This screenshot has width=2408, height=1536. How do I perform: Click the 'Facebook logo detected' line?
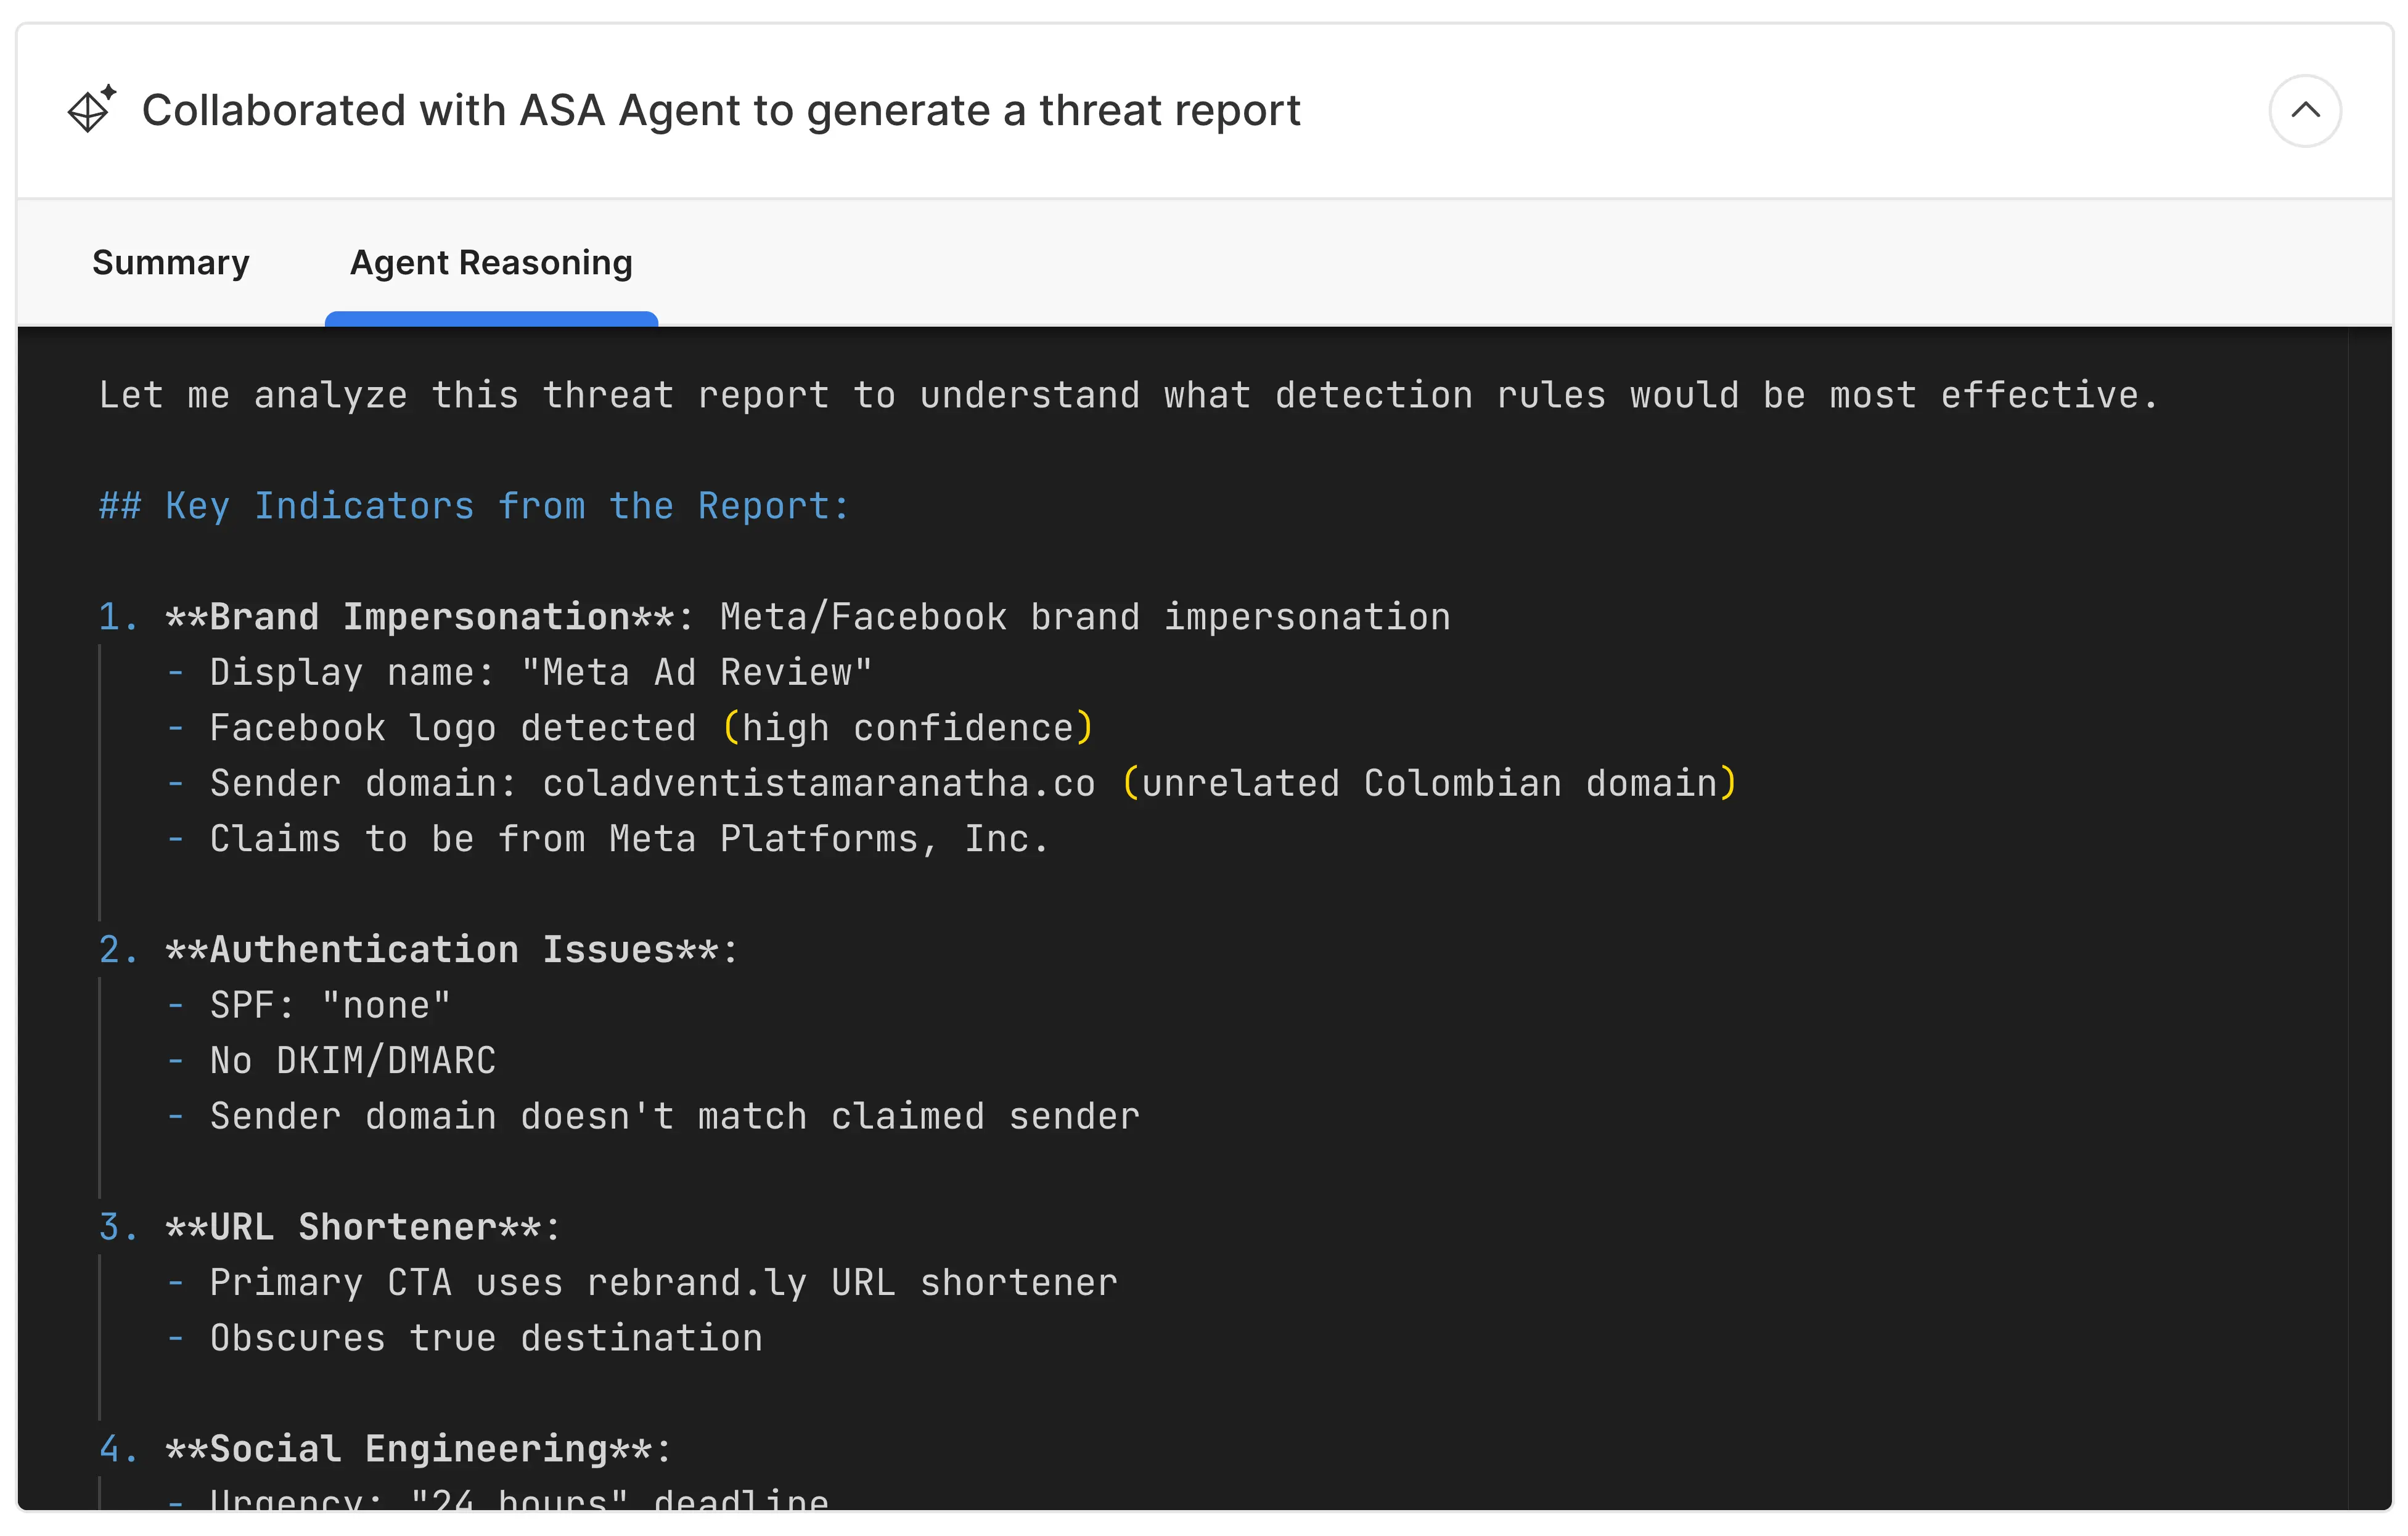point(650,728)
